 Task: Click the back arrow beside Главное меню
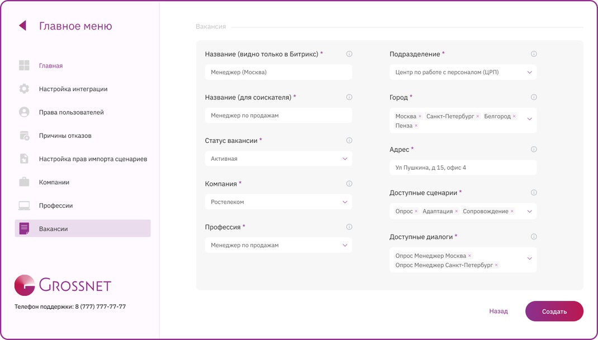tap(22, 26)
